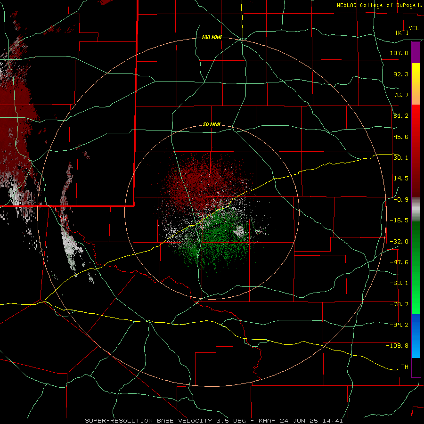The height and width of the screenshot is (424, 424).
Task: Select the 107.8 value on the velocity scale
Action: click(x=399, y=53)
